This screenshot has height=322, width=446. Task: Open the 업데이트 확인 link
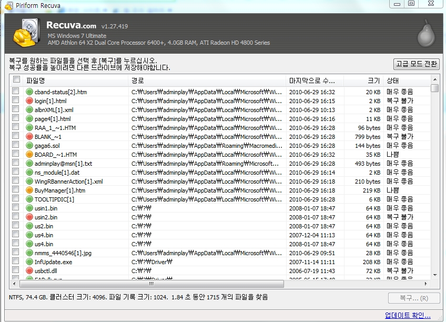(x=408, y=316)
